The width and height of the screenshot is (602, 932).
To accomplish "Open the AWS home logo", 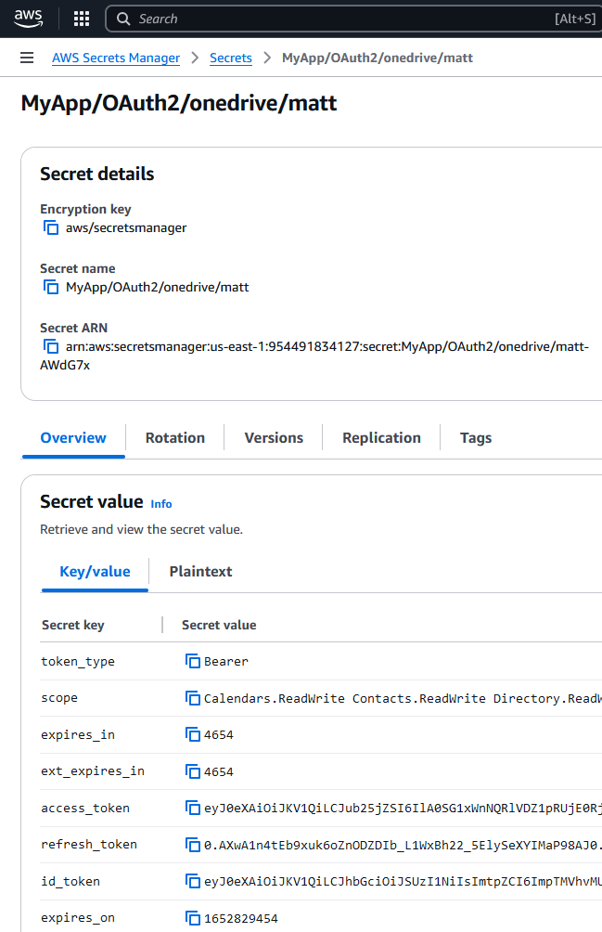I will (x=29, y=19).
